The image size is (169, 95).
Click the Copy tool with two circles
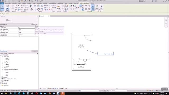(x=35, y=9)
